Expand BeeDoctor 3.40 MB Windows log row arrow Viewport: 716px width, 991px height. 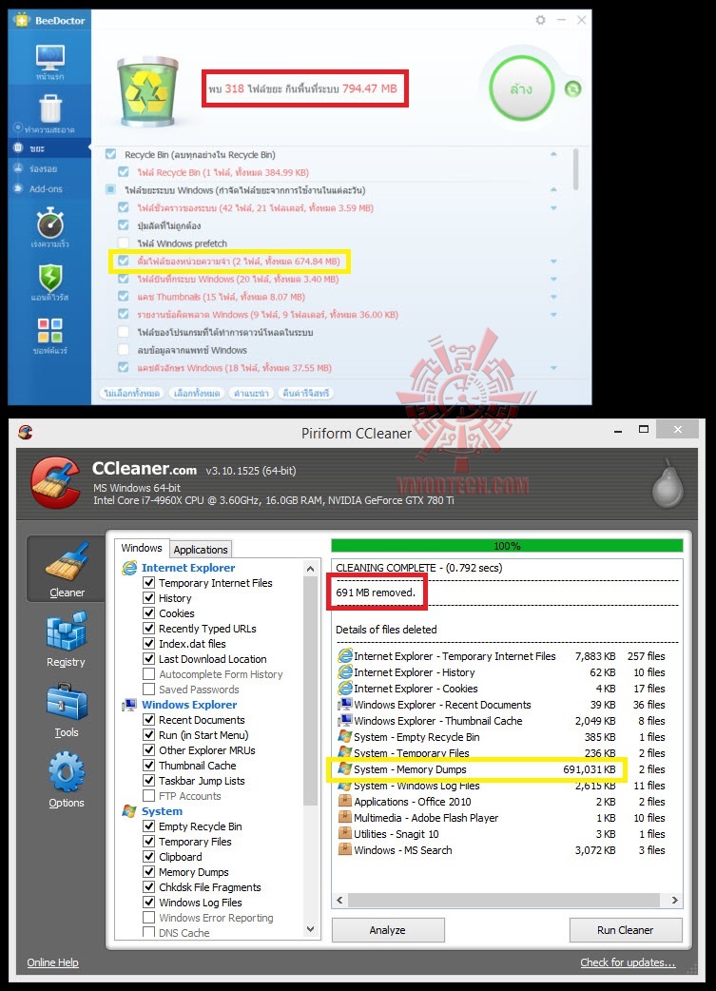coord(553,279)
